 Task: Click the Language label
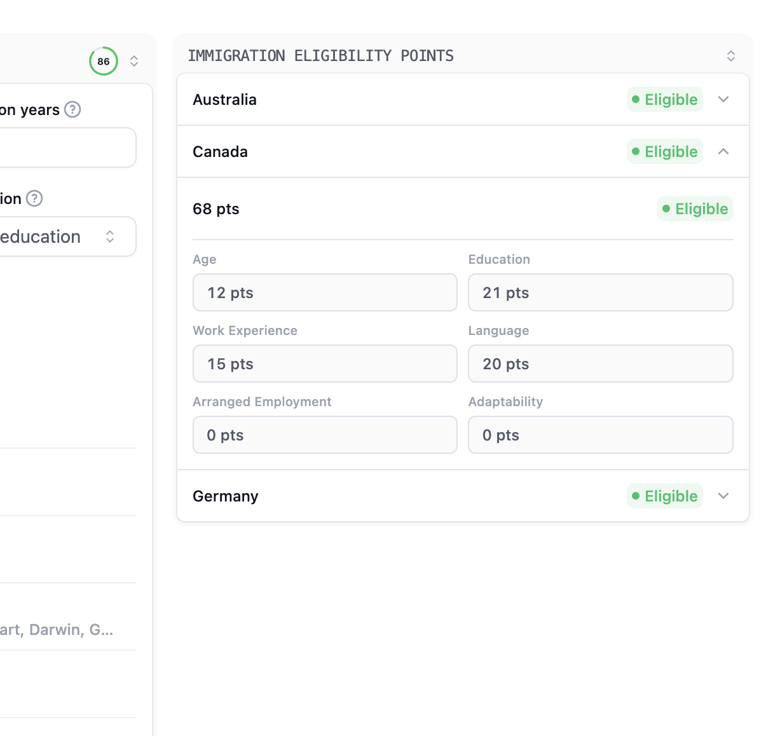pyautogui.click(x=499, y=331)
